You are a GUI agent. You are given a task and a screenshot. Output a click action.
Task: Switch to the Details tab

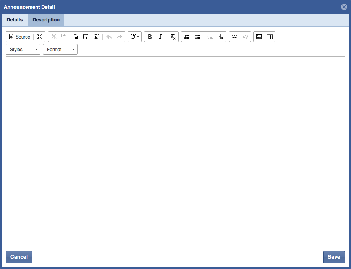pyautogui.click(x=15, y=20)
